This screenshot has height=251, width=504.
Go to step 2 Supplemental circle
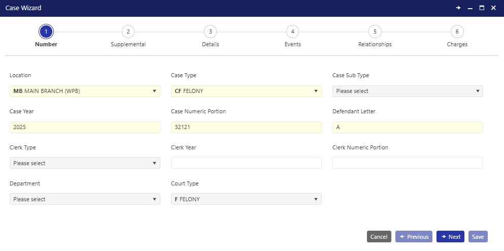128,32
